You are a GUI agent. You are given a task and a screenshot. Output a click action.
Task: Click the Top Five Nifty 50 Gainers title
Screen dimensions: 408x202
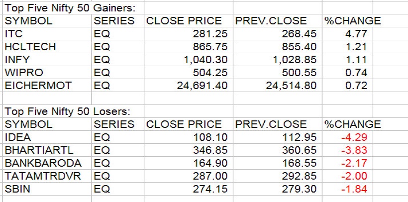[x=70, y=8]
